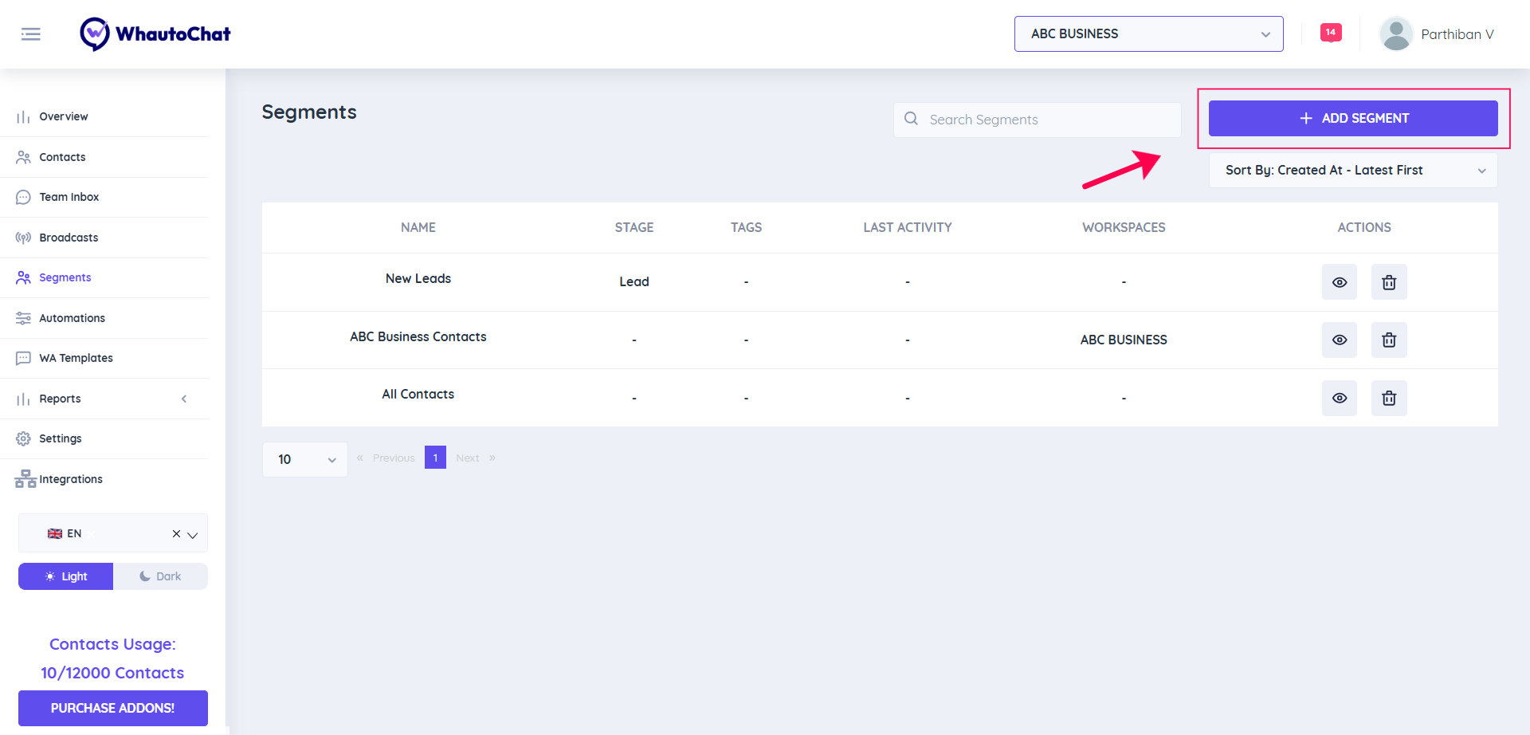View the ABC Business Contacts segment
Image resolution: width=1530 pixels, height=735 pixels.
(1340, 340)
